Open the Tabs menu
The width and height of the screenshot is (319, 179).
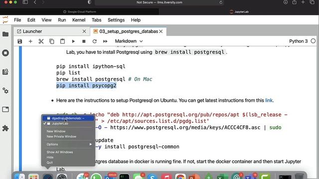pyautogui.click(x=96, y=20)
